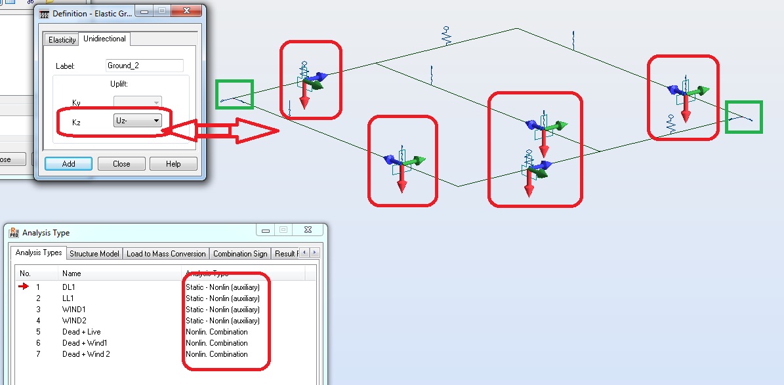Click the analysis type of DL1
The height and width of the screenshot is (385, 784).
pos(222,287)
